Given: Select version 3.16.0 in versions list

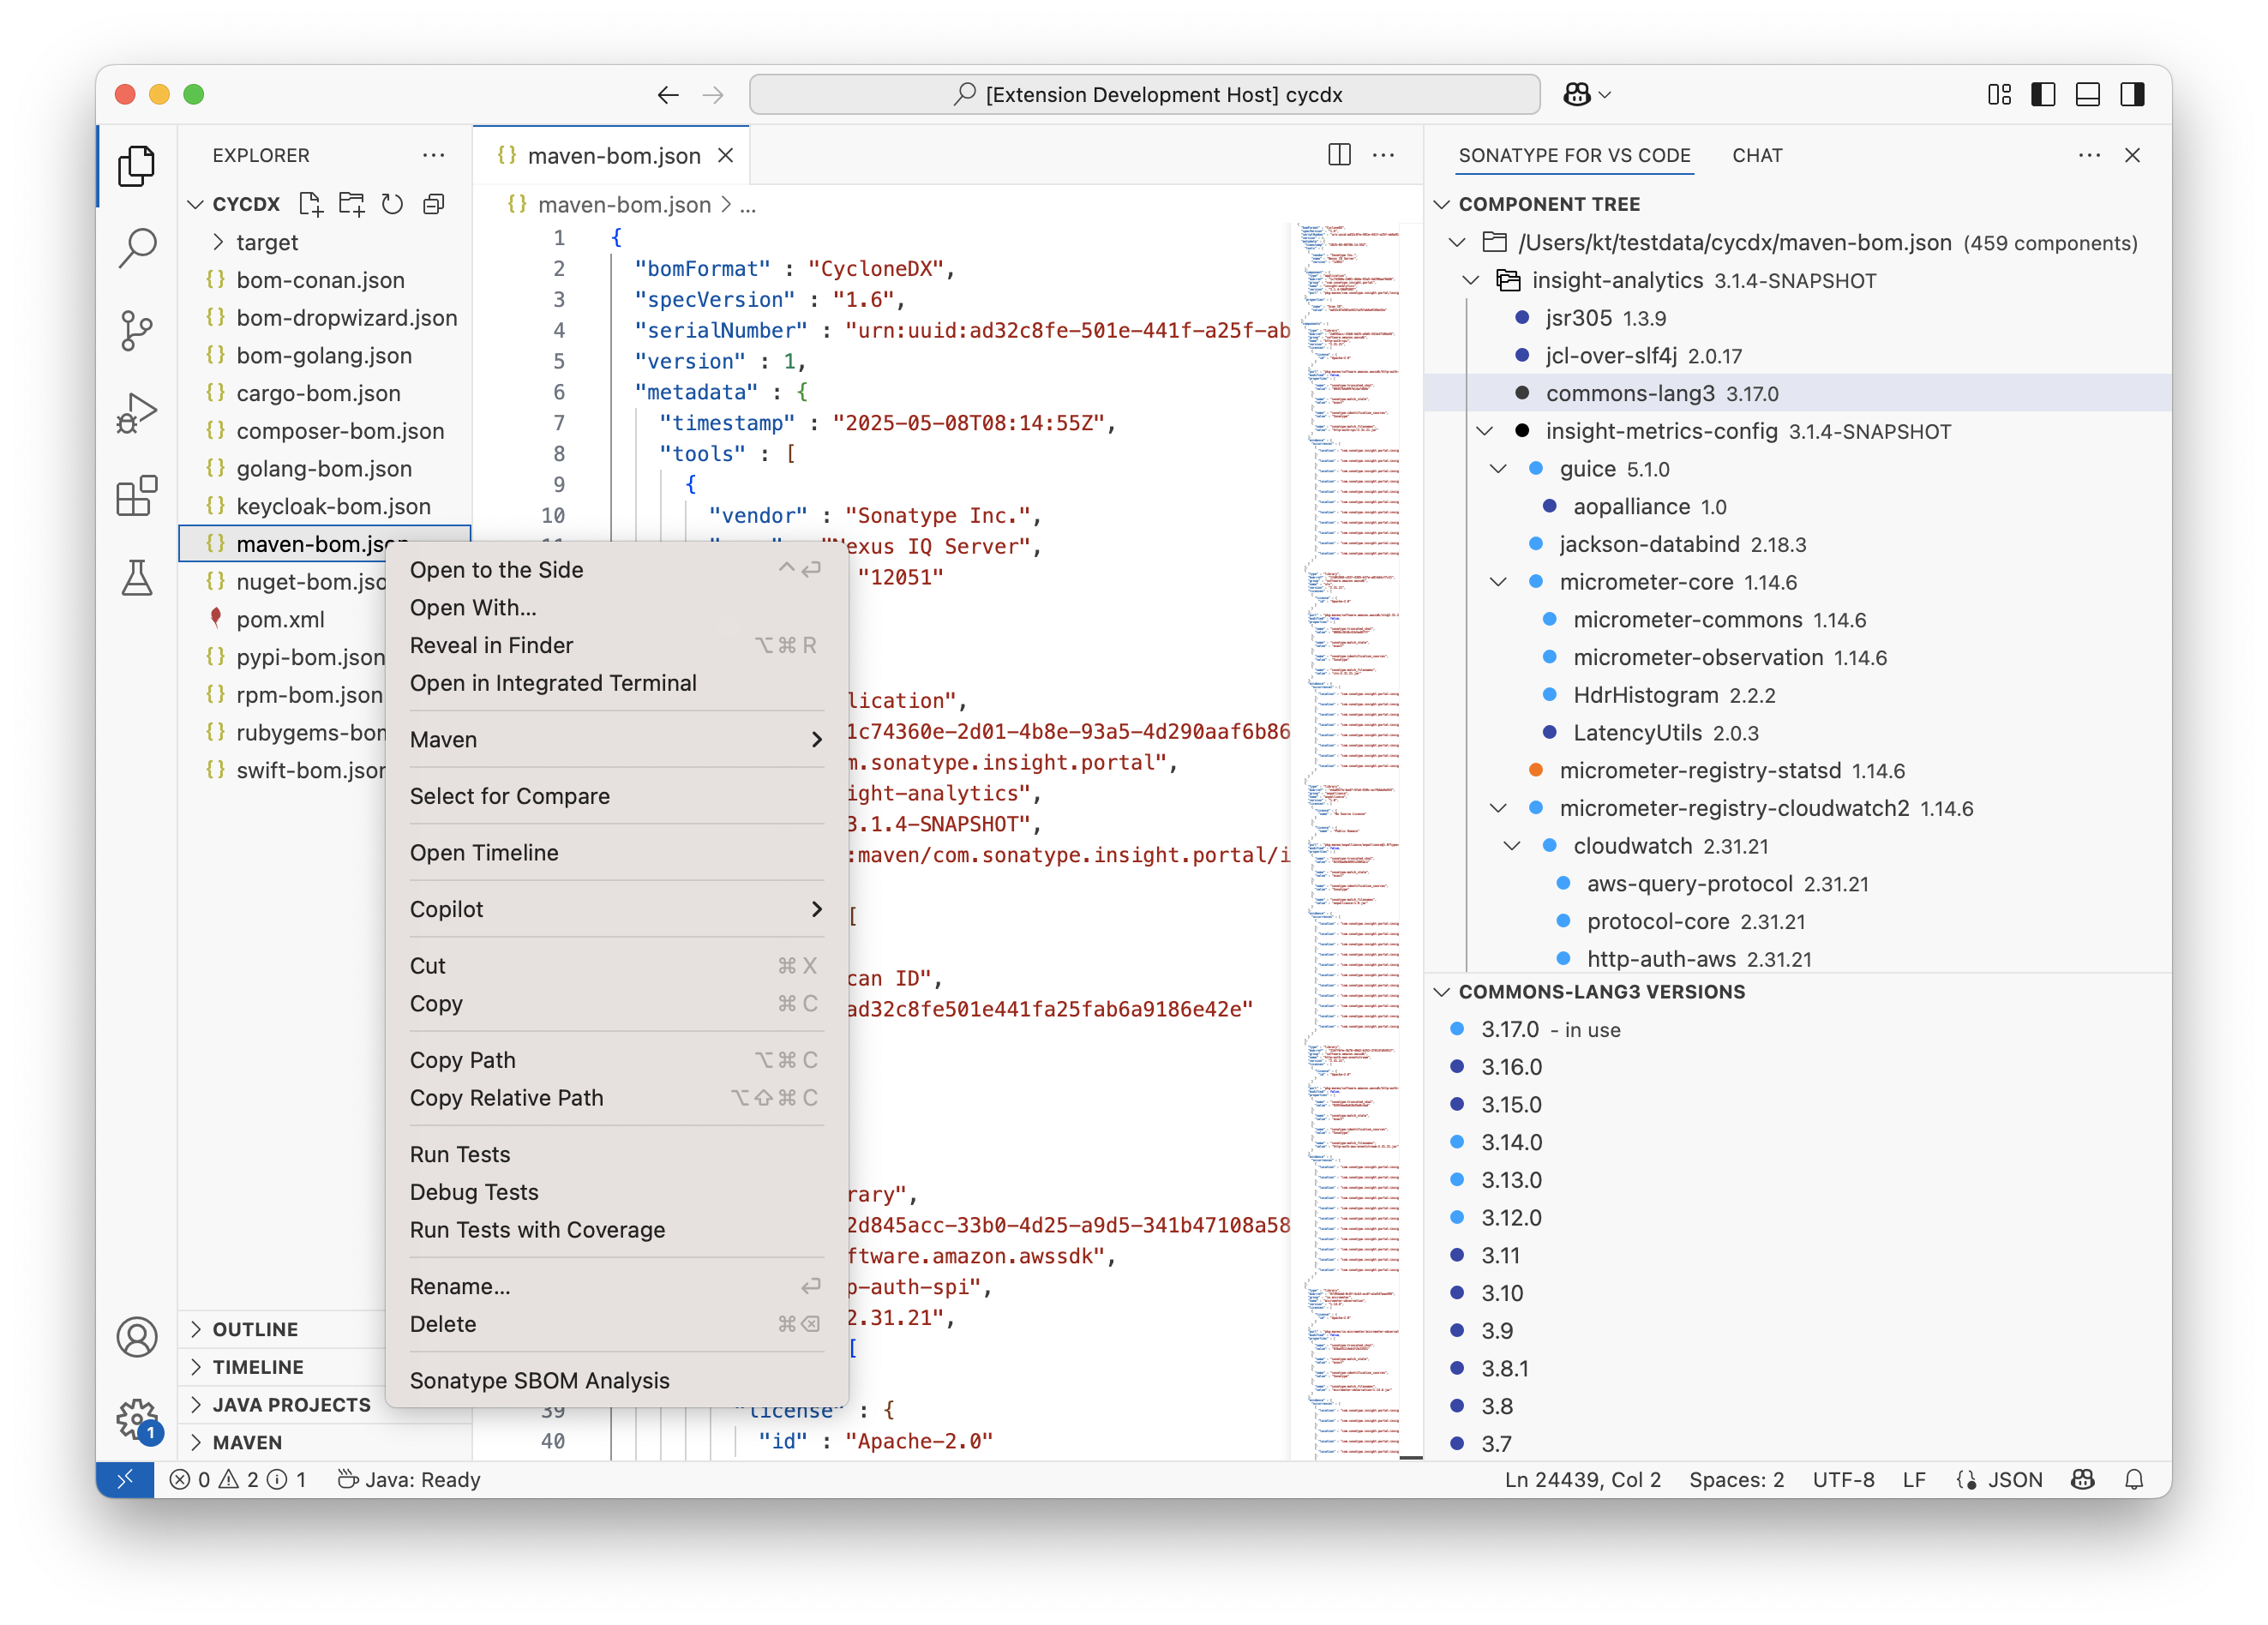Looking at the screenshot, I should [1797, 1066].
